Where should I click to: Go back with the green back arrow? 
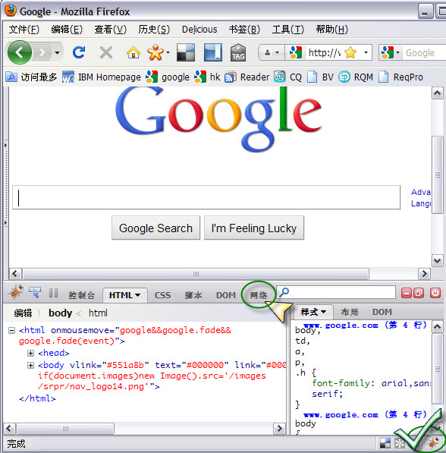(20, 52)
